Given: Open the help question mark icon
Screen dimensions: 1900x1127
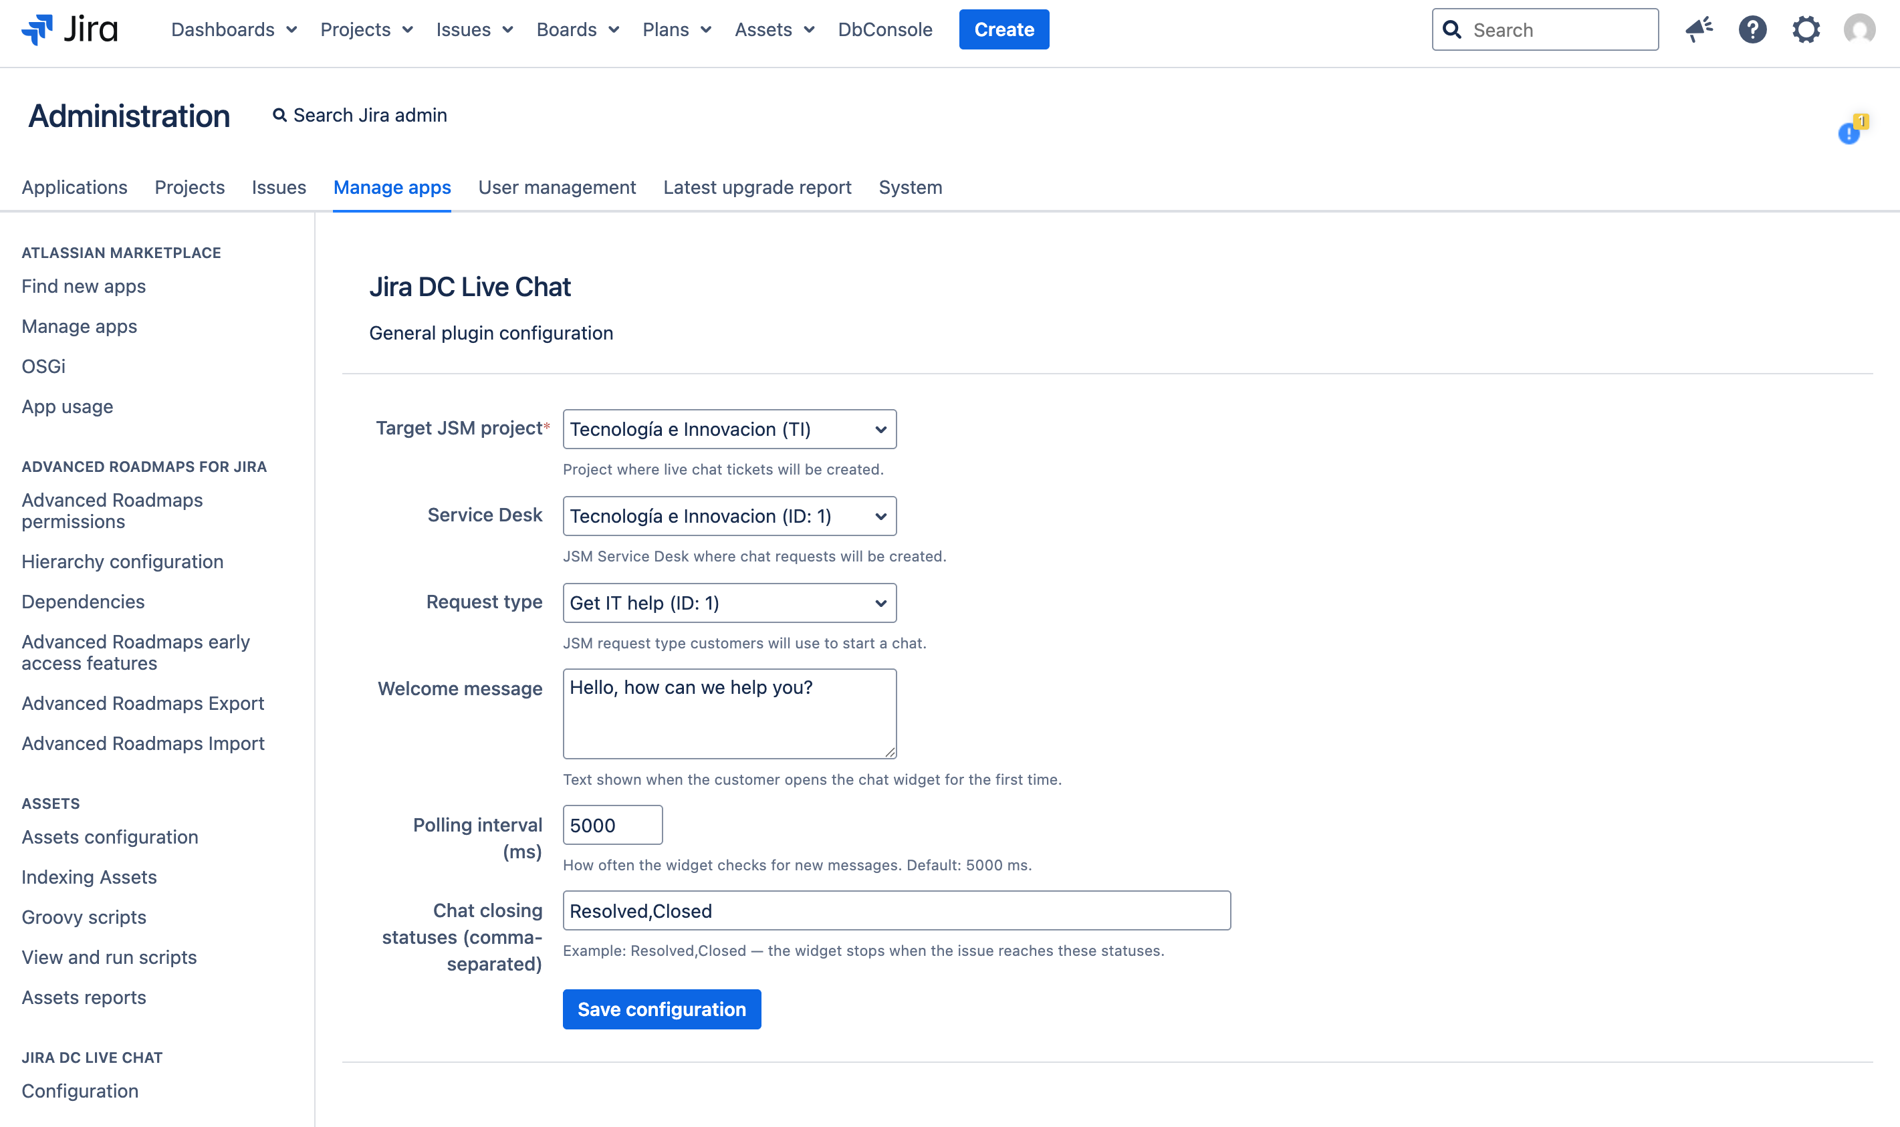Looking at the screenshot, I should [1752, 29].
